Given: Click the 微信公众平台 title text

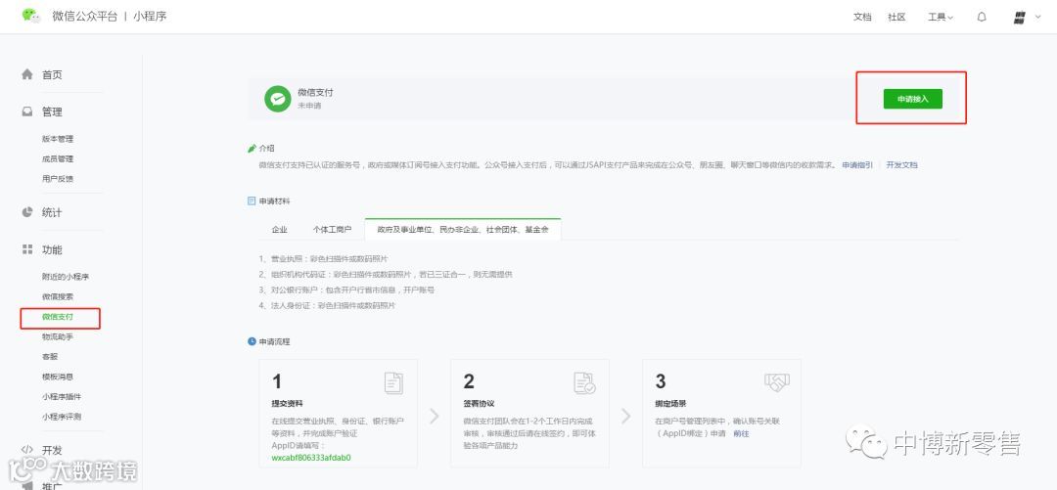Looking at the screenshot, I should (x=84, y=17).
